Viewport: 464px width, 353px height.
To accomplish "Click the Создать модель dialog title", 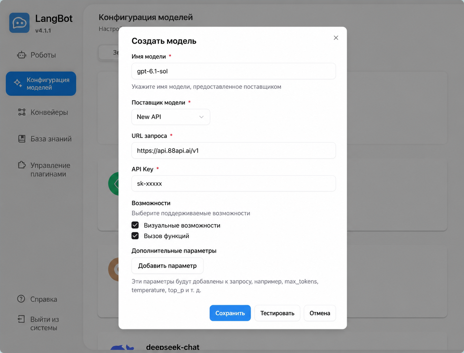I will tap(164, 41).
